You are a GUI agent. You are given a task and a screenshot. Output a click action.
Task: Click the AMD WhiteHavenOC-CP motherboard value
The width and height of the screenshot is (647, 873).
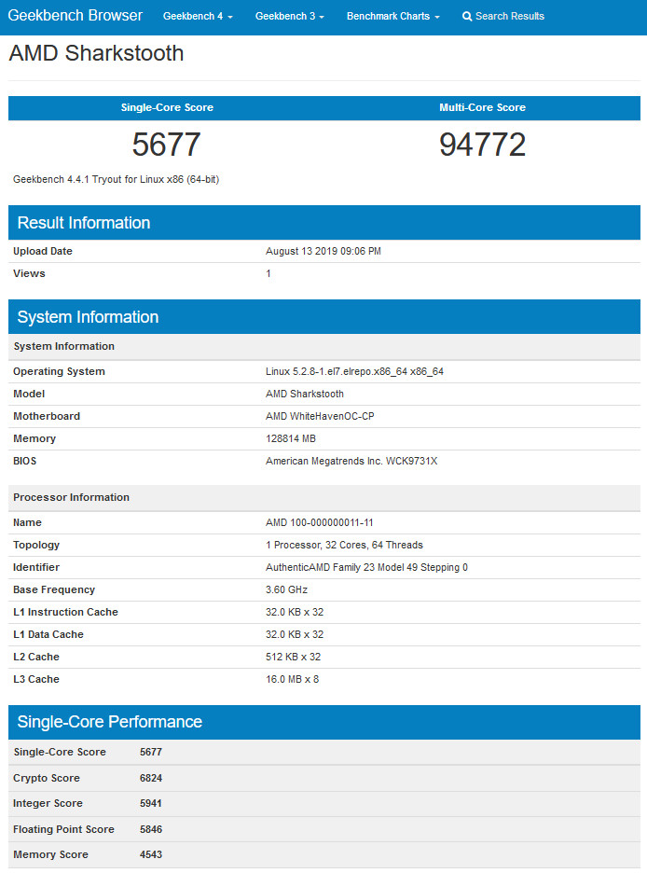click(x=320, y=416)
